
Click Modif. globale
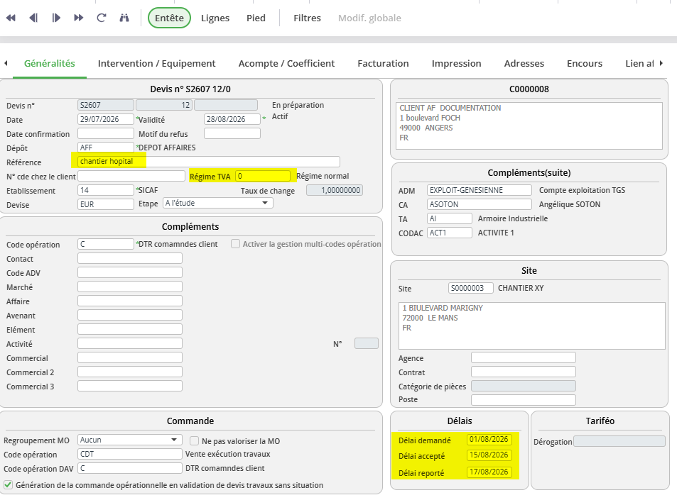click(369, 18)
